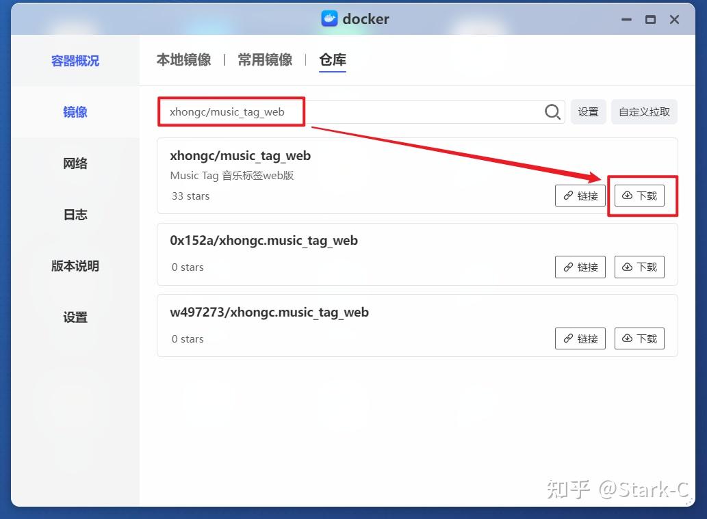Open the 镜像 section in sidebar
The image size is (707, 519).
pos(74,111)
